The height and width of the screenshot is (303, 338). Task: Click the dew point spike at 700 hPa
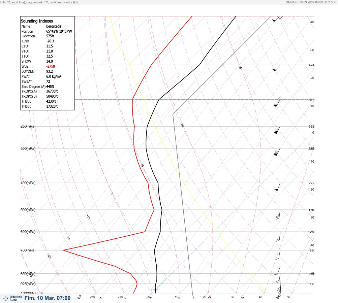(x=63, y=250)
